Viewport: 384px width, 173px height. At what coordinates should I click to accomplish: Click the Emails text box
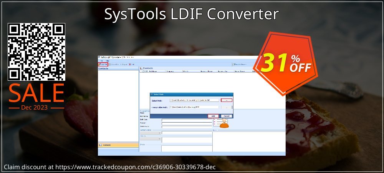tap(187, 148)
